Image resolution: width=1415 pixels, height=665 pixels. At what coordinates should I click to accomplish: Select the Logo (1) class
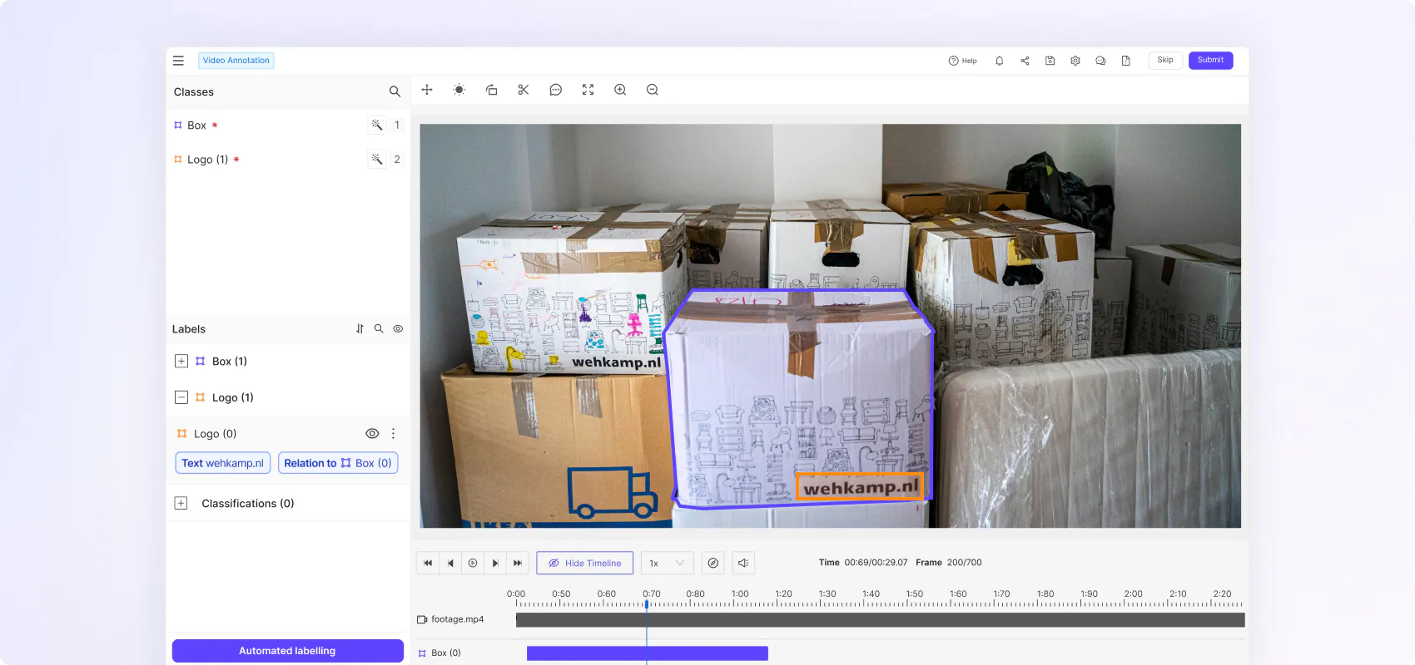coord(207,160)
